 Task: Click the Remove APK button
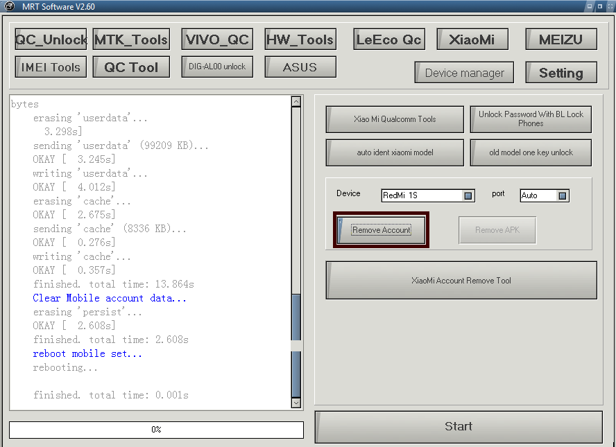tap(497, 230)
